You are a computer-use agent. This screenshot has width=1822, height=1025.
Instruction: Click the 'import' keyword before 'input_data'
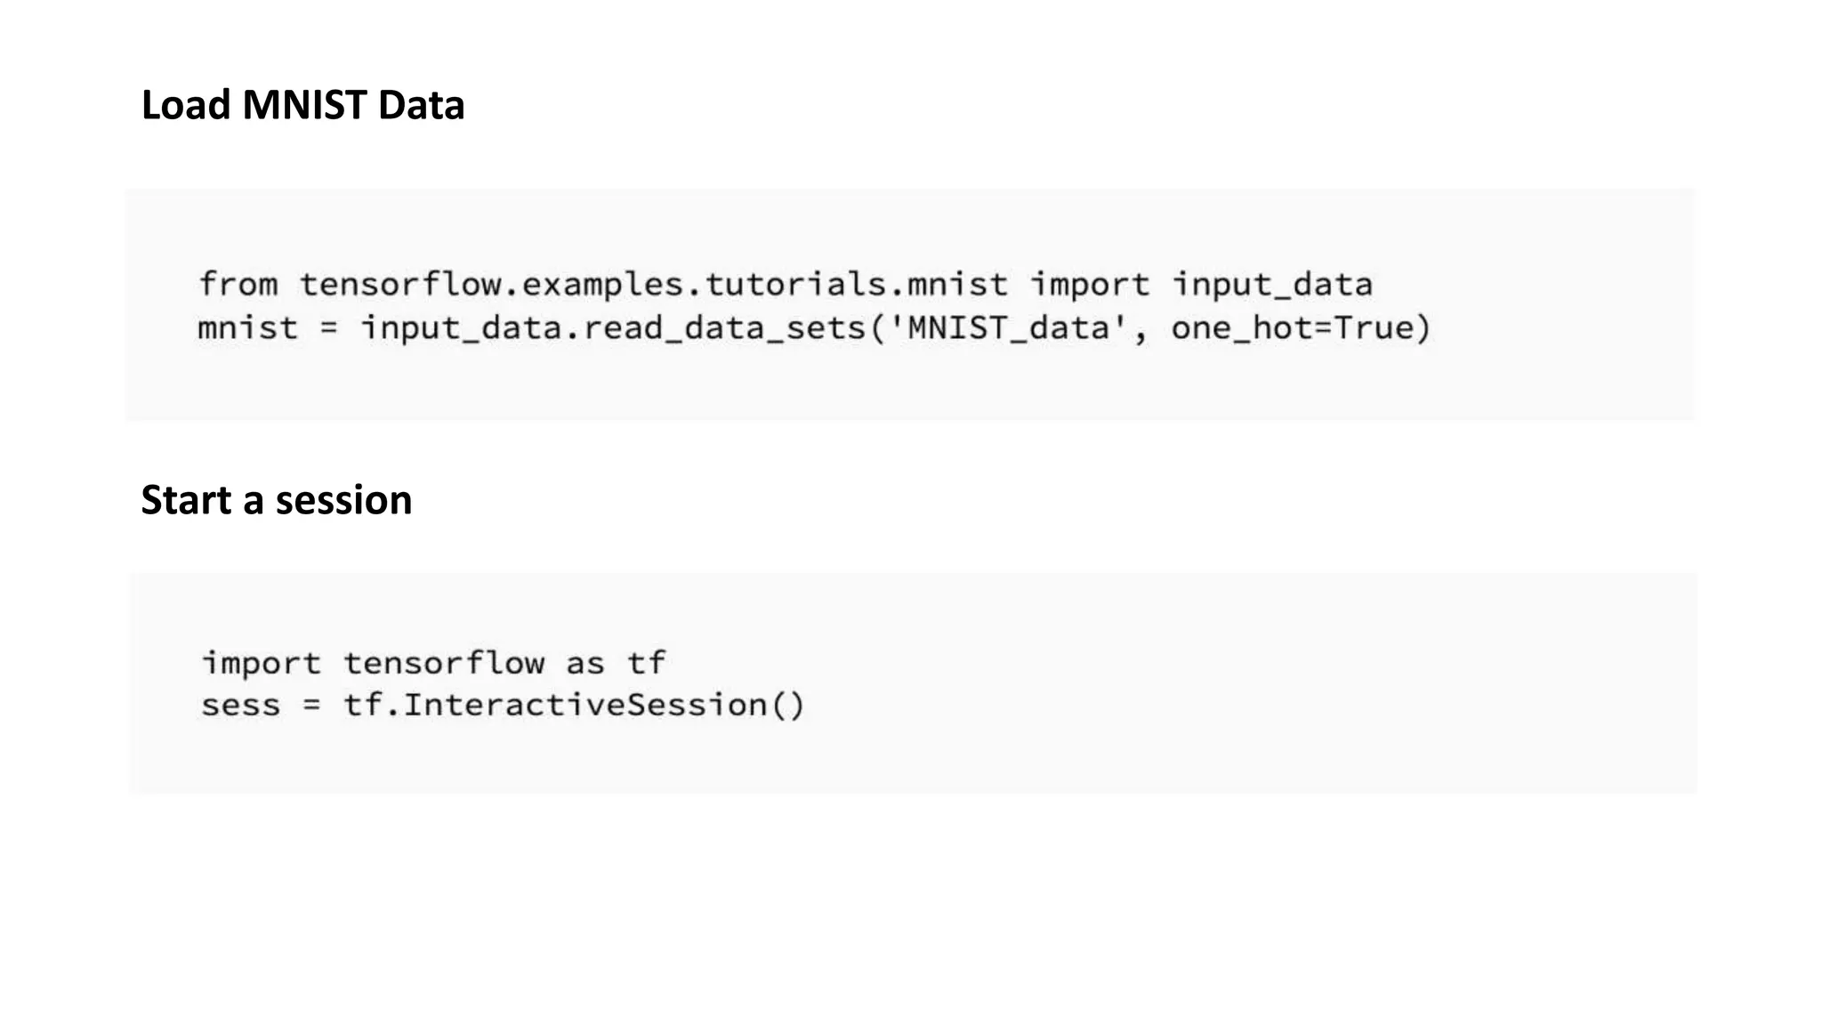1090,285
